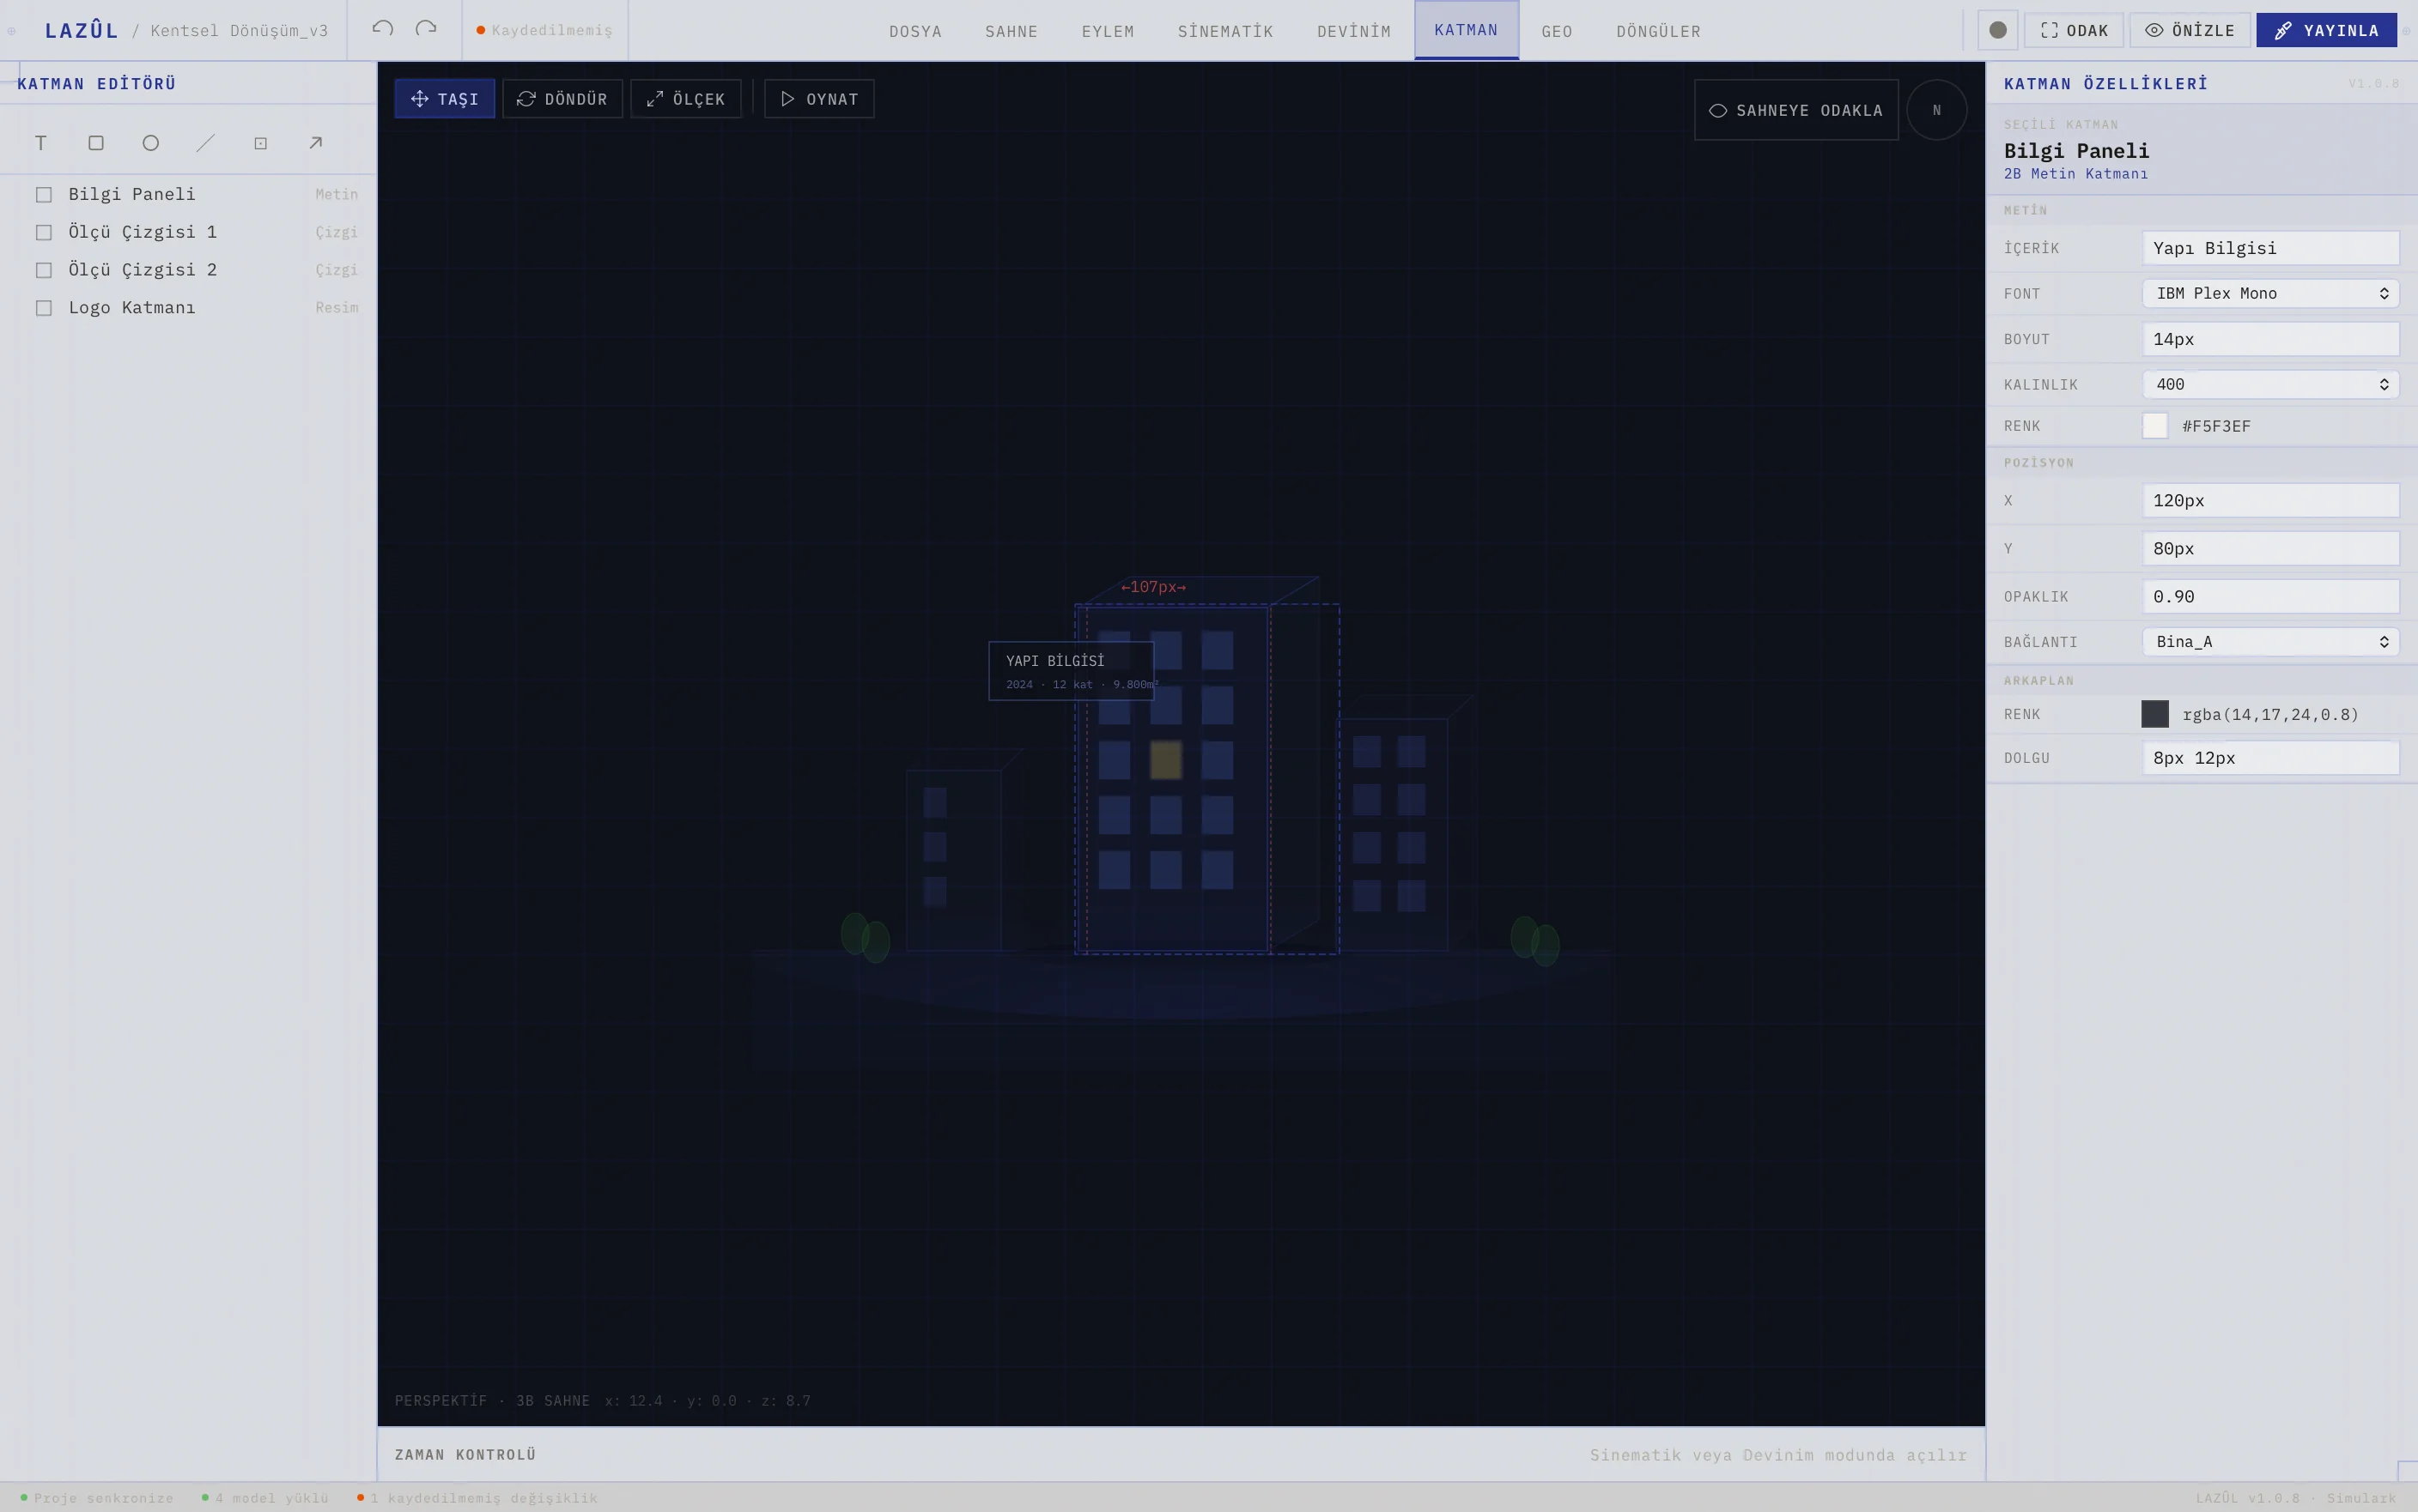
Task: Switch to the Geo tab
Action: coord(1557,31)
